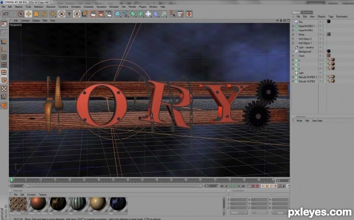The image size is (354, 220).
Task: Toggle the X axis lock
Action: point(61,14)
